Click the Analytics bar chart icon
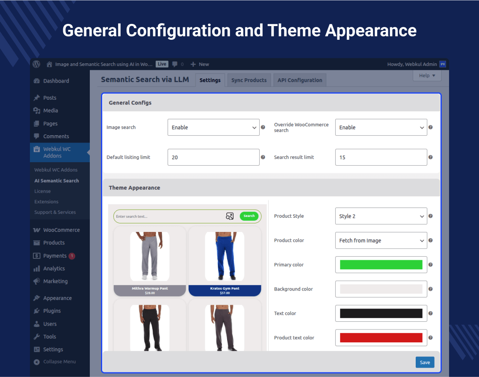 pyautogui.click(x=37, y=268)
